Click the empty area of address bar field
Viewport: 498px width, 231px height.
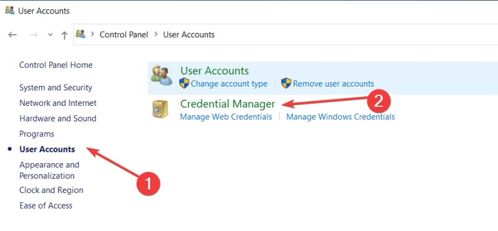(x=355, y=34)
